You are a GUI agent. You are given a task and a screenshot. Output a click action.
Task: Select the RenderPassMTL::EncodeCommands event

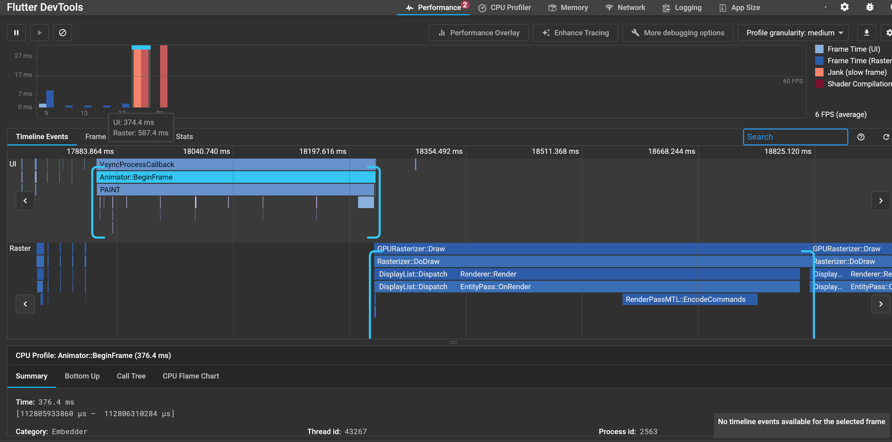click(690, 299)
